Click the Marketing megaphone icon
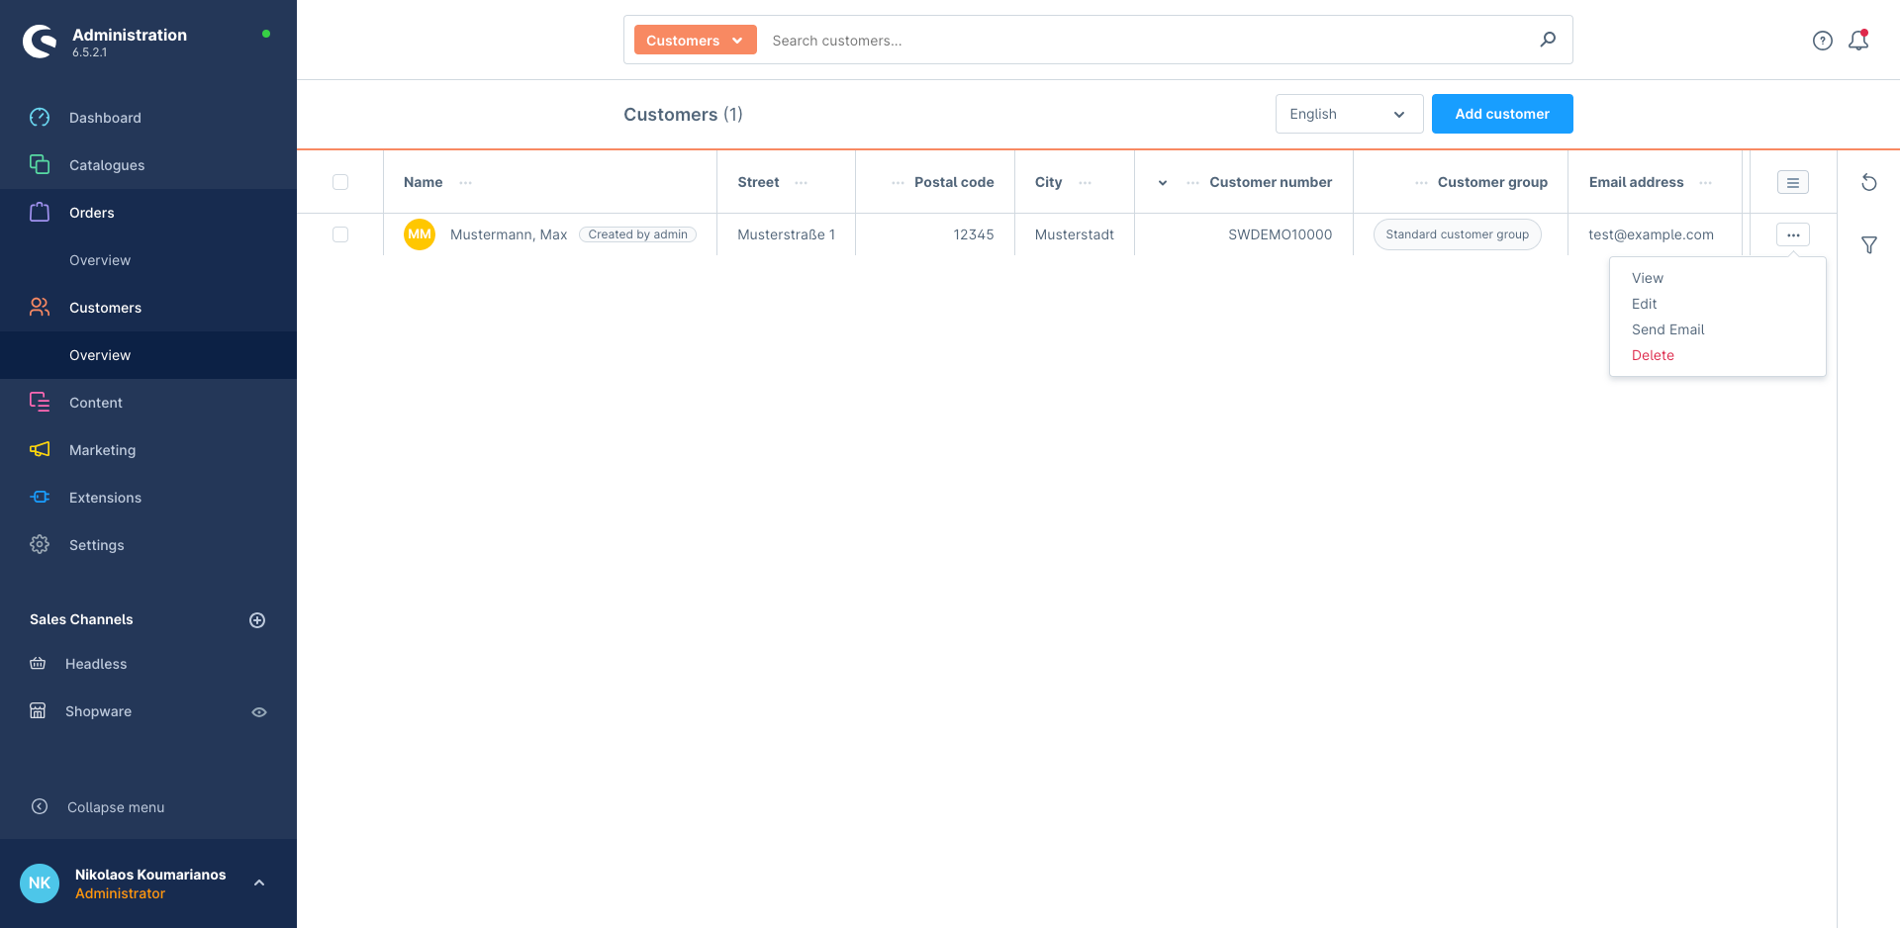Screen dimensions: 1900x928 click(x=40, y=449)
